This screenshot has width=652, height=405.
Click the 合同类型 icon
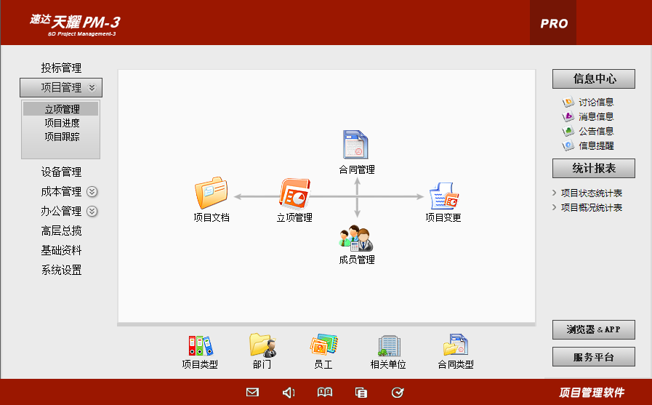click(x=455, y=345)
